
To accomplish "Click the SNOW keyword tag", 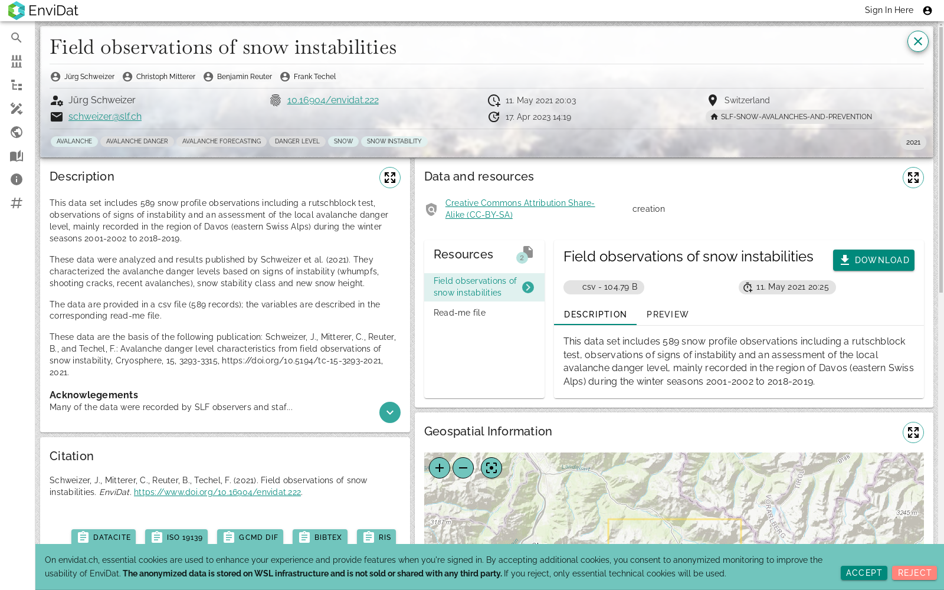I will click(343, 142).
